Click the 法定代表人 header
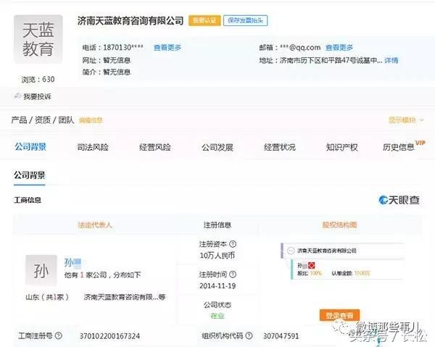 95,225
